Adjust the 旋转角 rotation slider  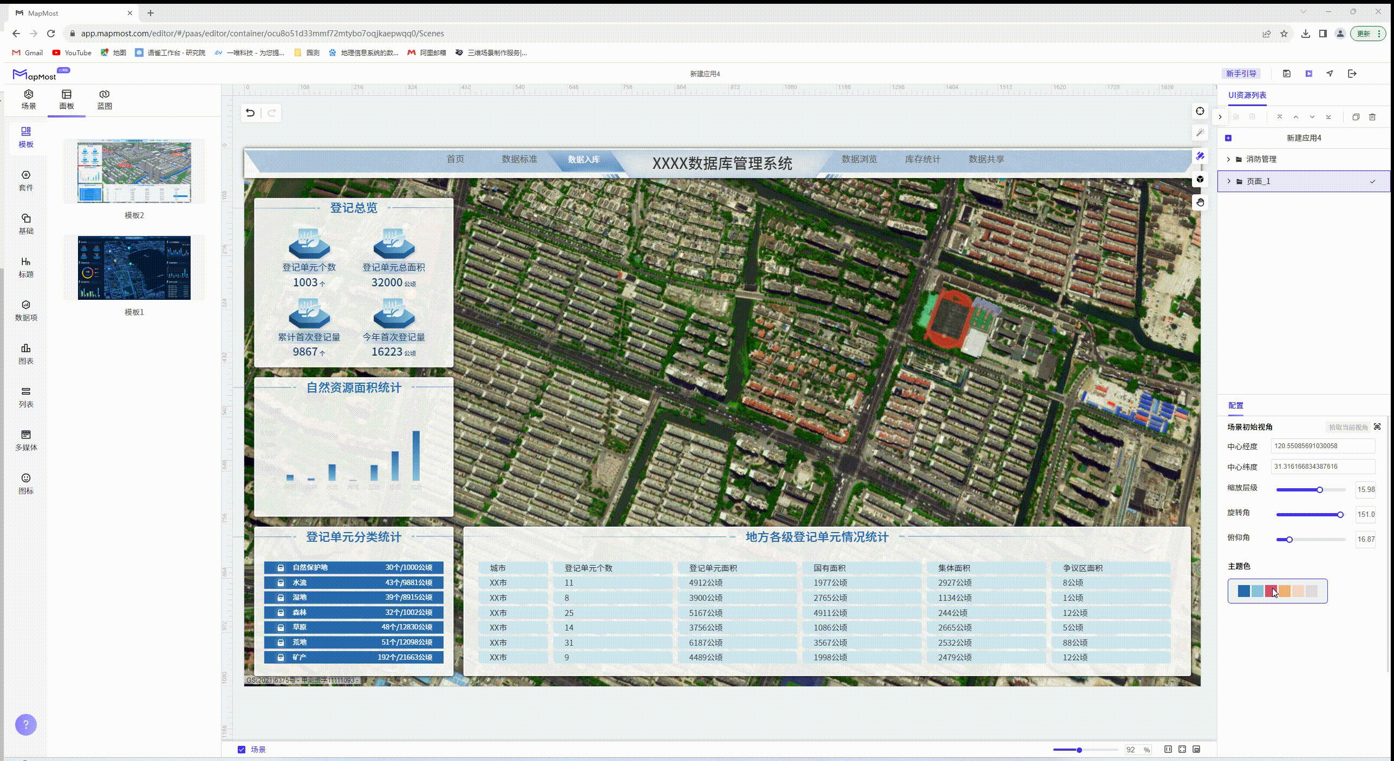[x=1311, y=515]
